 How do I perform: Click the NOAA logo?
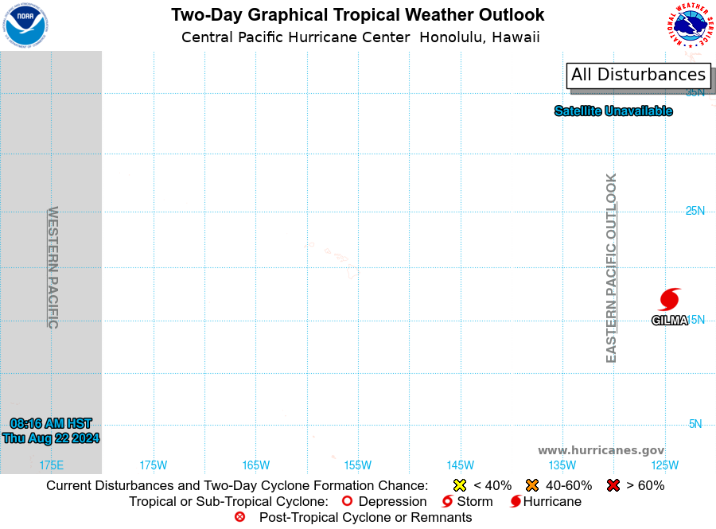click(25, 25)
